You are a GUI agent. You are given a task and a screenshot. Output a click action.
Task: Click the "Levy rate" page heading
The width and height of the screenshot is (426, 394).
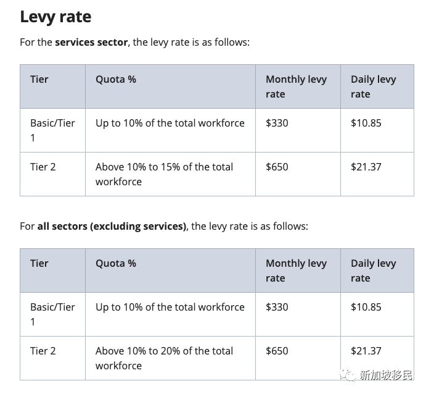coord(55,17)
